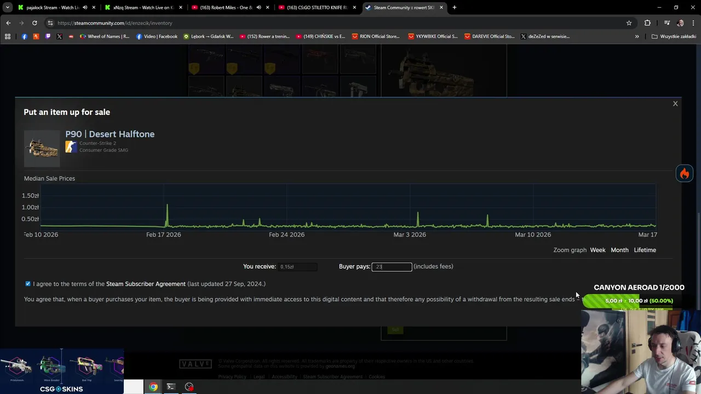Click the Buyer pays price field
Screen dimensions: 701x394
[392, 266]
